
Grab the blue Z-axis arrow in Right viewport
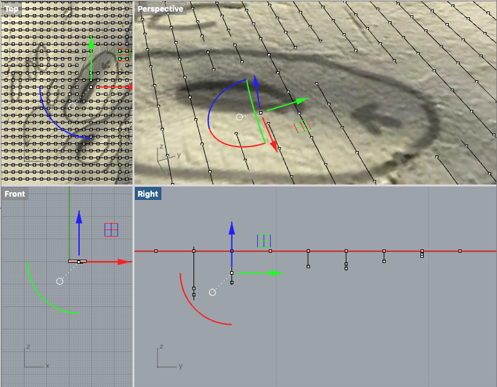tap(231, 244)
